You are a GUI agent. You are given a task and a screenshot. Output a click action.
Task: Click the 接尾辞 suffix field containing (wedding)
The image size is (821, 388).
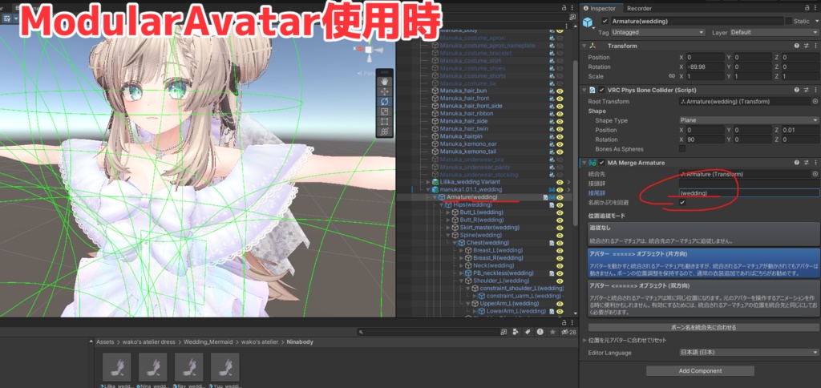[750, 193]
